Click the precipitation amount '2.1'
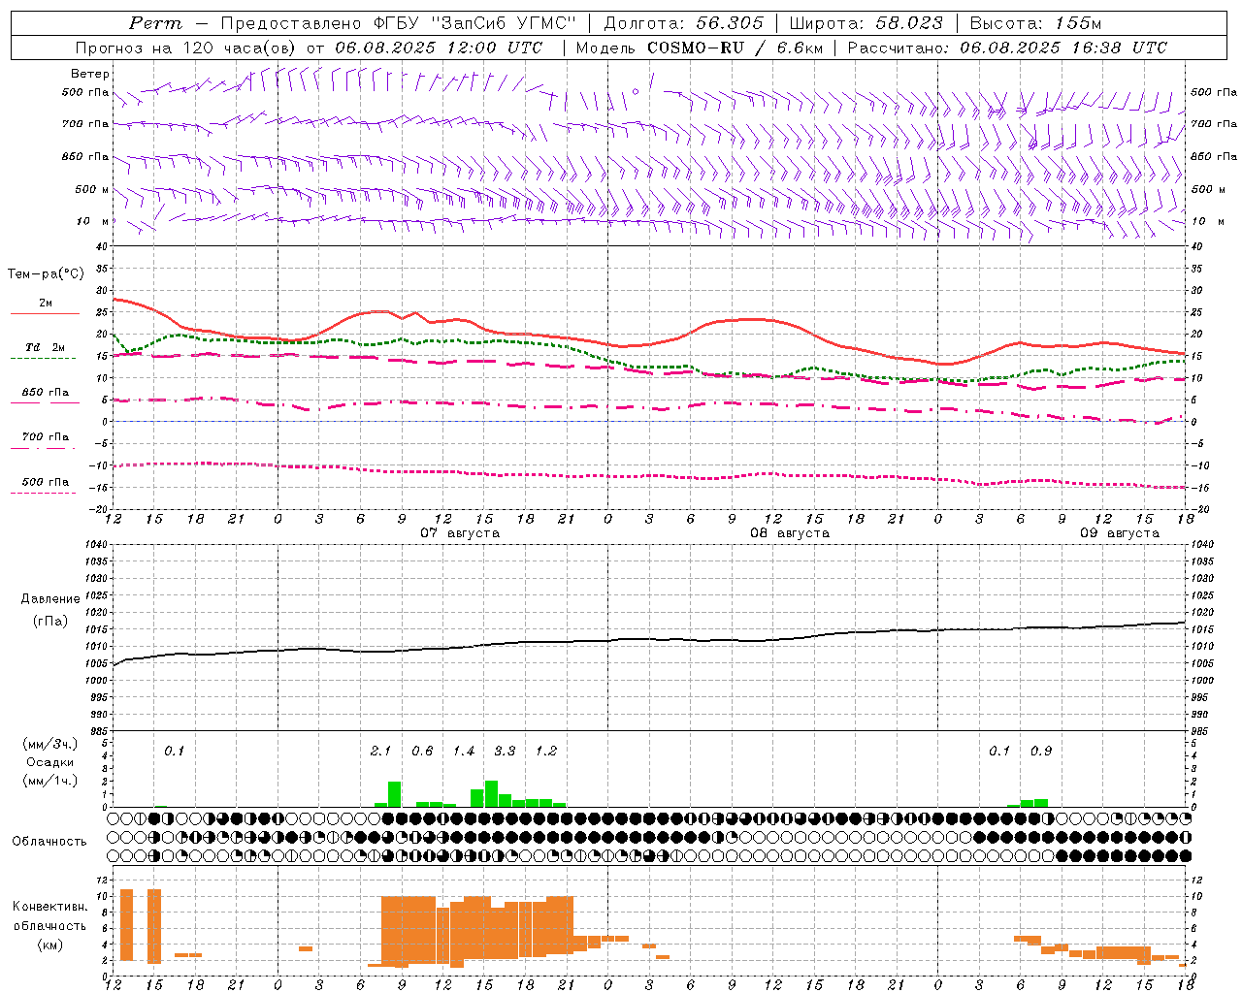 [380, 752]
